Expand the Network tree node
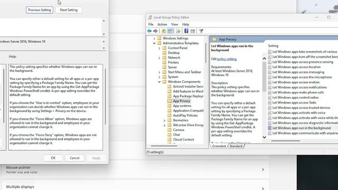Image resolution: width=338 pixels, height=190 pixels. pos(159,58)
